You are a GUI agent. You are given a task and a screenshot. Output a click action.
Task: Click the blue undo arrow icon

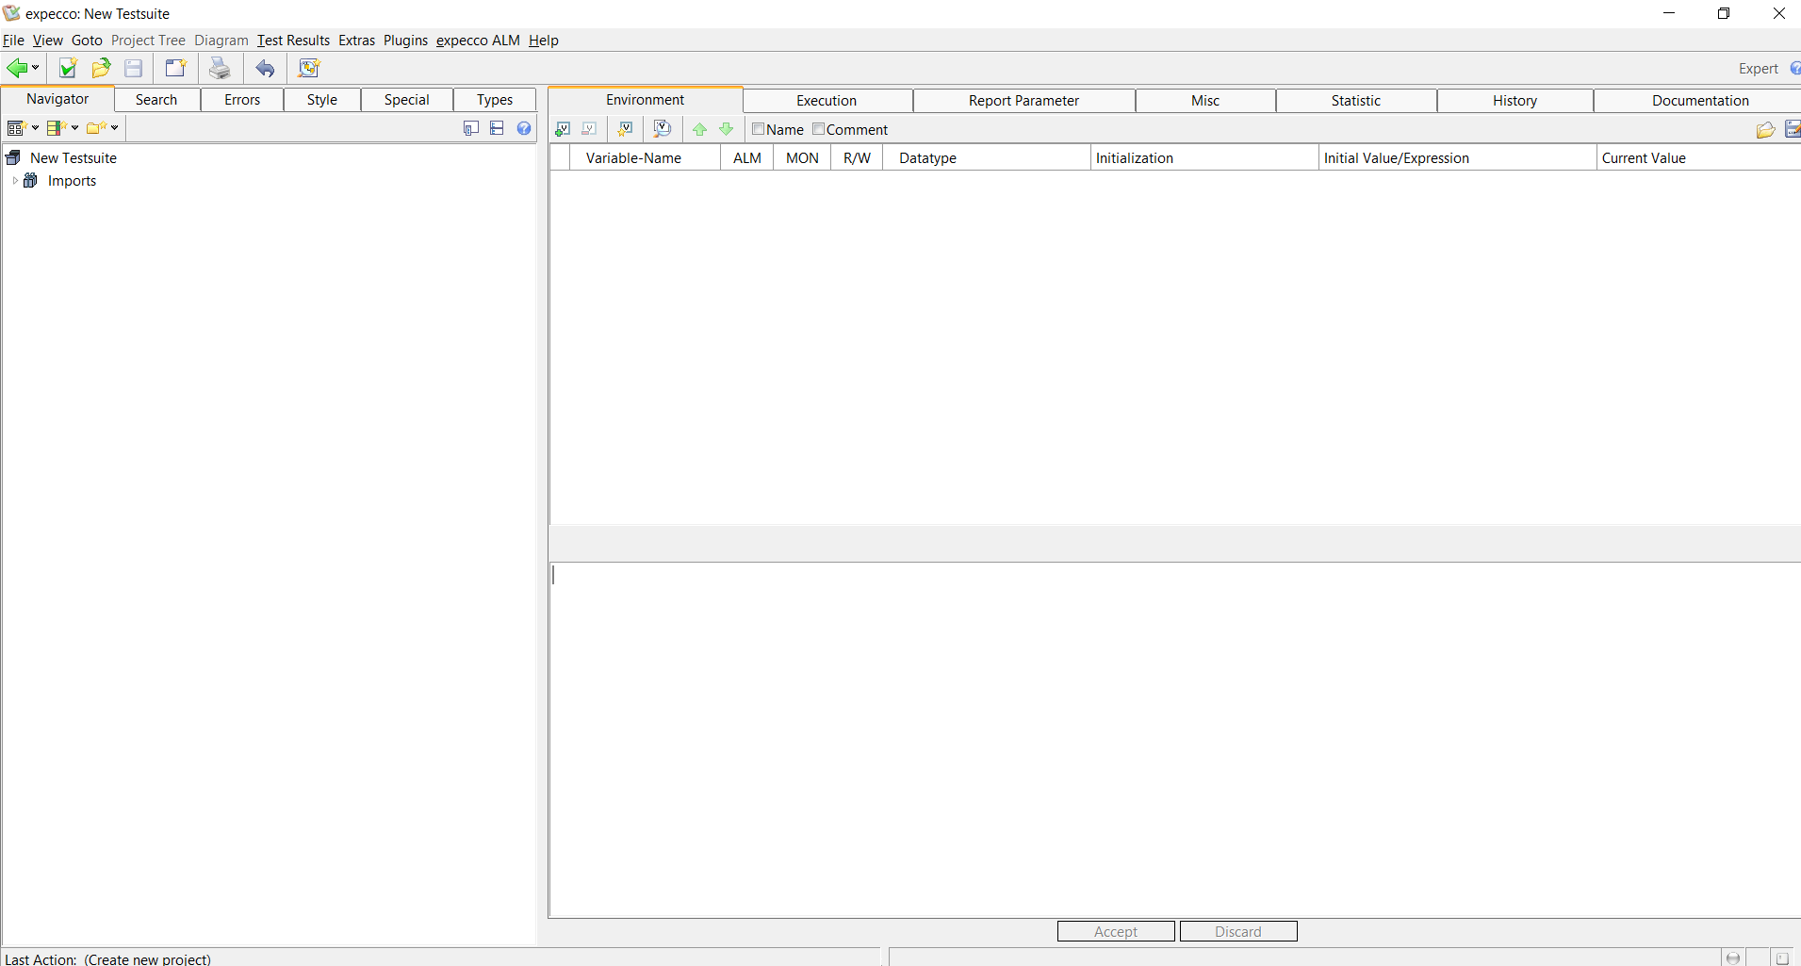(x=265, y=68)
